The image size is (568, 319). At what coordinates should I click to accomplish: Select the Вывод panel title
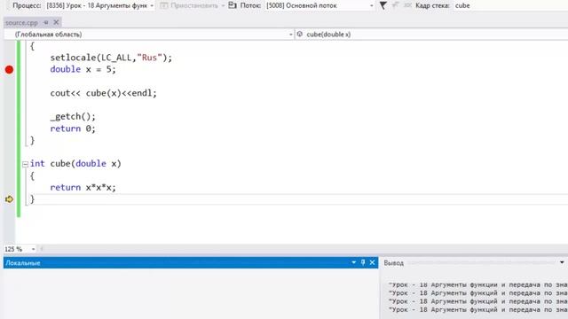click(x=394, y=263)
